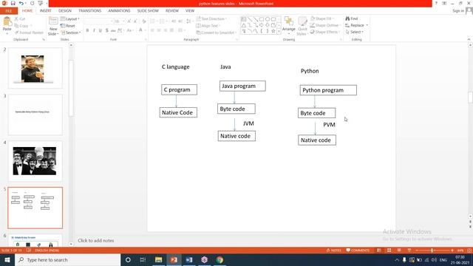Switch to Slide Sorter view icon
The image size is (473, 266).
tap(389, 250)
